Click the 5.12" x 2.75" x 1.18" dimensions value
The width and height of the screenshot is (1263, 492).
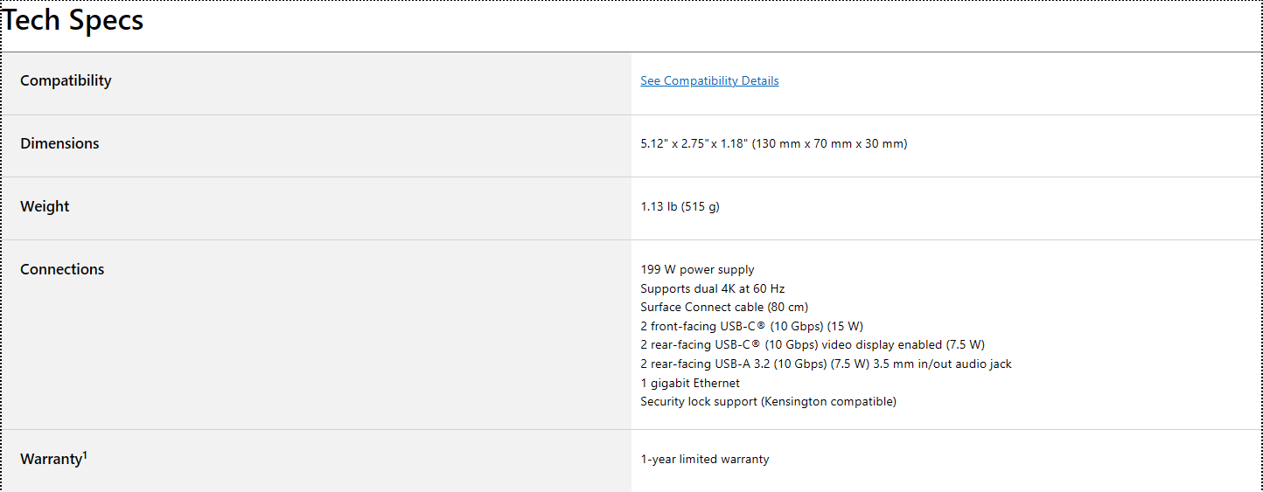[773, 144]
